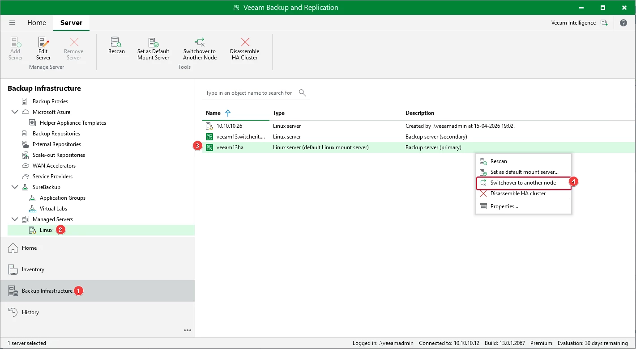This screenshot has width=636, height=349.
Task: Open Backup Infrastructure navigation view
Action: pyautogui.click(x=97, y=291)
